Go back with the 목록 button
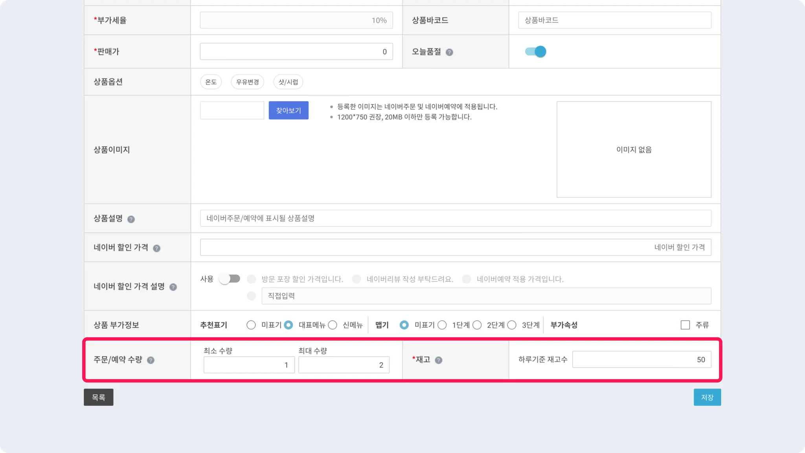Screen dimensions: 805x453 (x=98, y=397)
